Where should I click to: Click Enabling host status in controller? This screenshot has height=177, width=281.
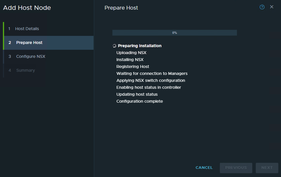coord(149,87)
